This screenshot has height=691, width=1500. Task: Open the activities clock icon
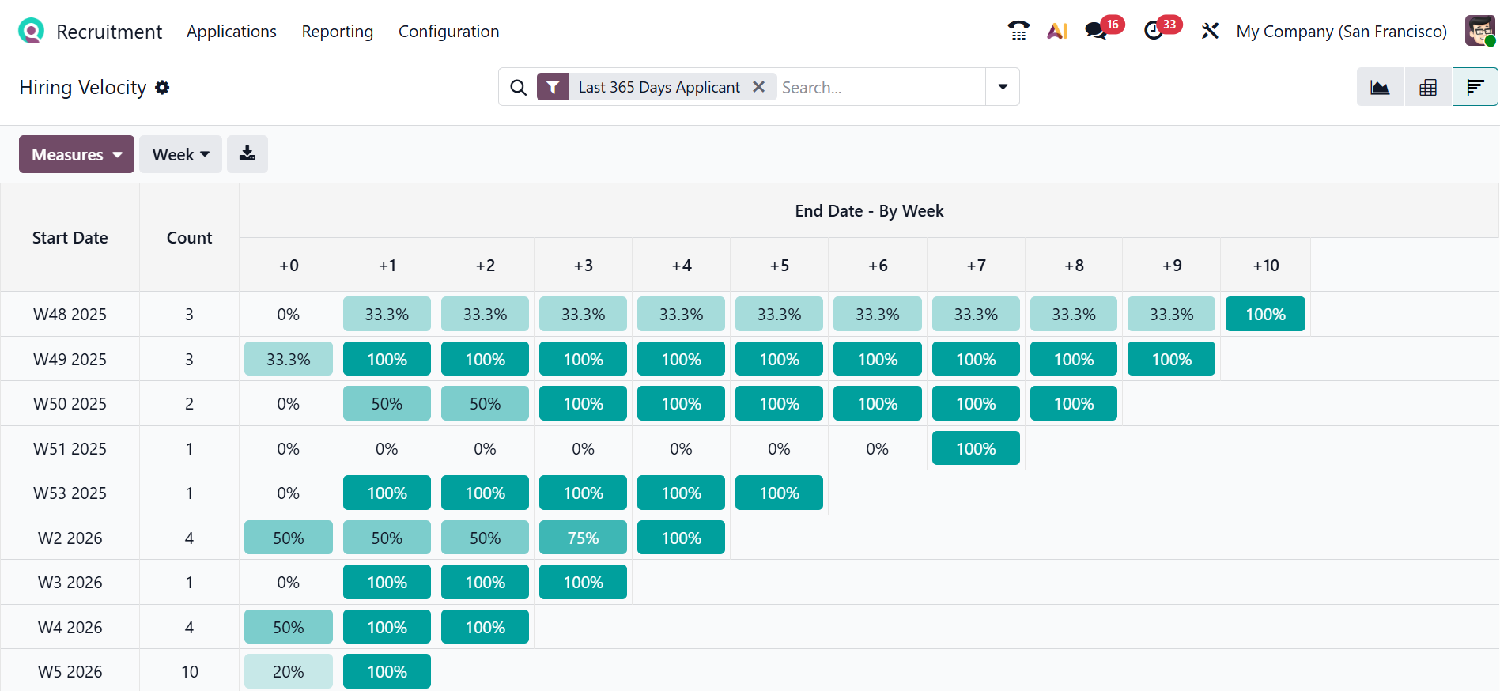tap(1154, 31)
